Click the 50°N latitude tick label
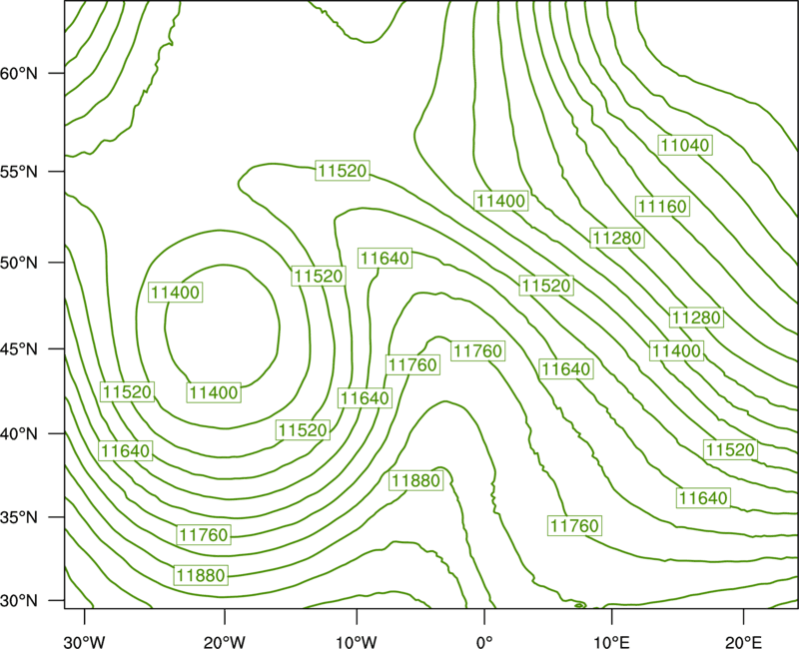799x649 pixels. (19, 263)
